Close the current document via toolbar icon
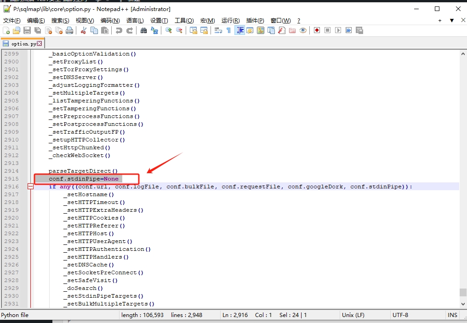467x323 pixels. (x=49, y=30)
